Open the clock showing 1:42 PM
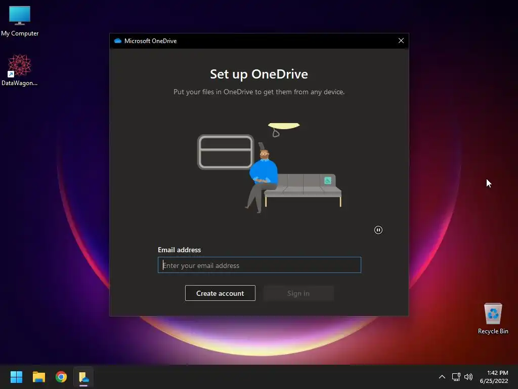The height and width of the screenshot is (389, 518). tap(494, 377)
